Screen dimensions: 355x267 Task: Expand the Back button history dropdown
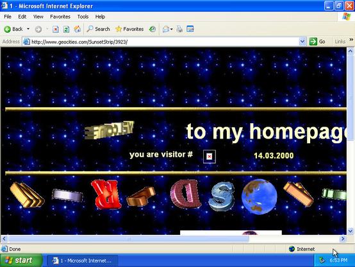click(x=28, y=29)
